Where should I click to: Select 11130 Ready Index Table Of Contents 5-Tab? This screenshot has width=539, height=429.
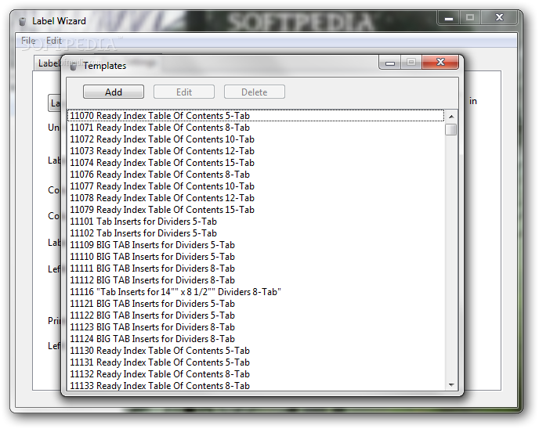point(255,351)
